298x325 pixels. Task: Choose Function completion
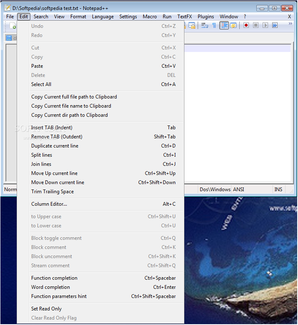(x=101, y=278)
